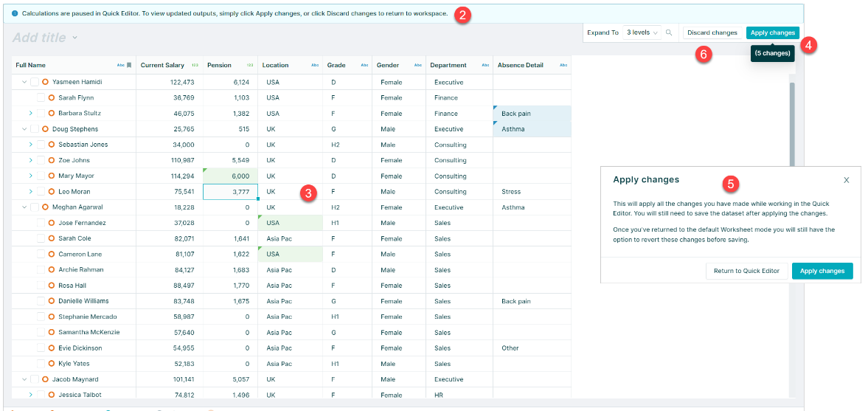
Task: Click the Abc type icon in Full Name header
Action: 121,65
